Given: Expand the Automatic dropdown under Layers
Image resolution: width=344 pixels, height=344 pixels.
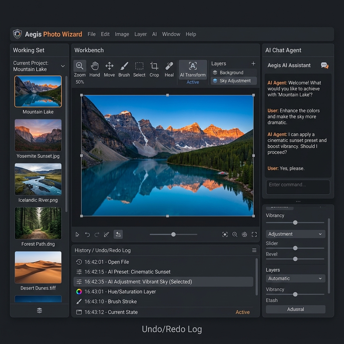Looking at the screenshot, I should click(295, 278).
